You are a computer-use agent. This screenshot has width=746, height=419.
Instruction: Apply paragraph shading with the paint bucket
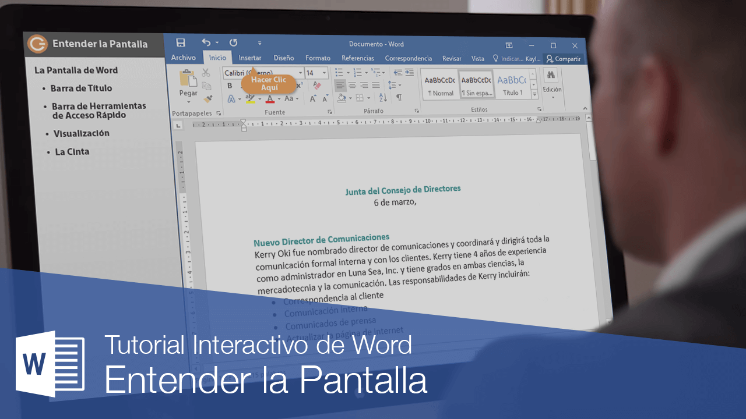point(341,98)
